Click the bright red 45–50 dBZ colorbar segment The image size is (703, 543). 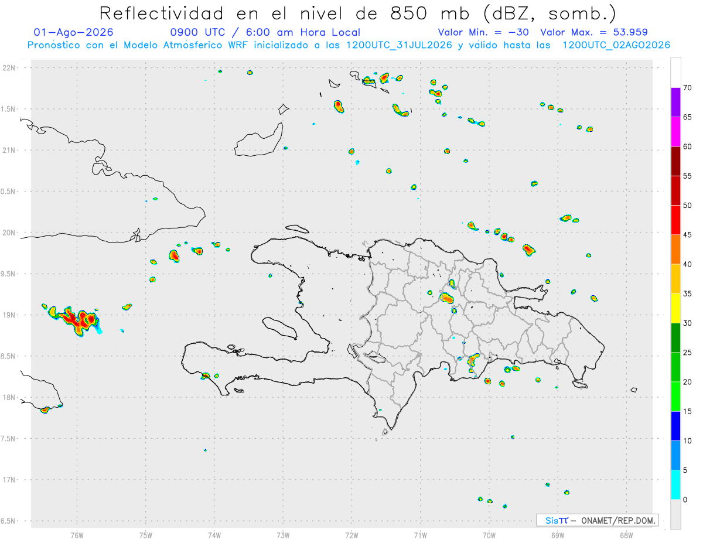click(x=675, y=220)
